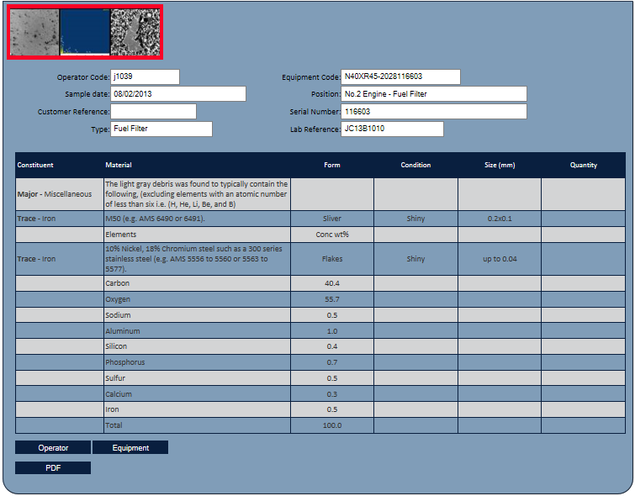Select the Flakes form cell

tap(332, 259)
